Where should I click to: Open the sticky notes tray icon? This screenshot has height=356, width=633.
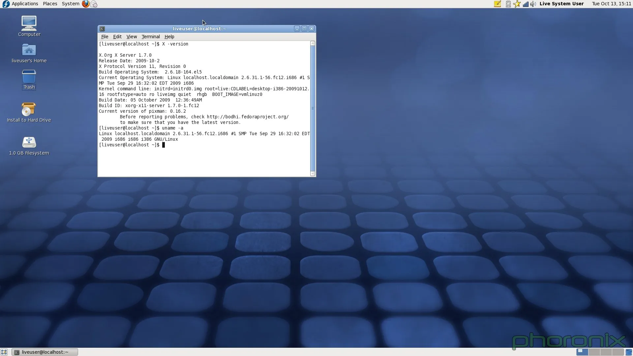[x=497, y=4]
